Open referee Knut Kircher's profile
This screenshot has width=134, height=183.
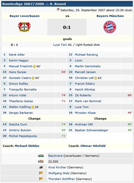pyautogui.click(x=57, y=167)
